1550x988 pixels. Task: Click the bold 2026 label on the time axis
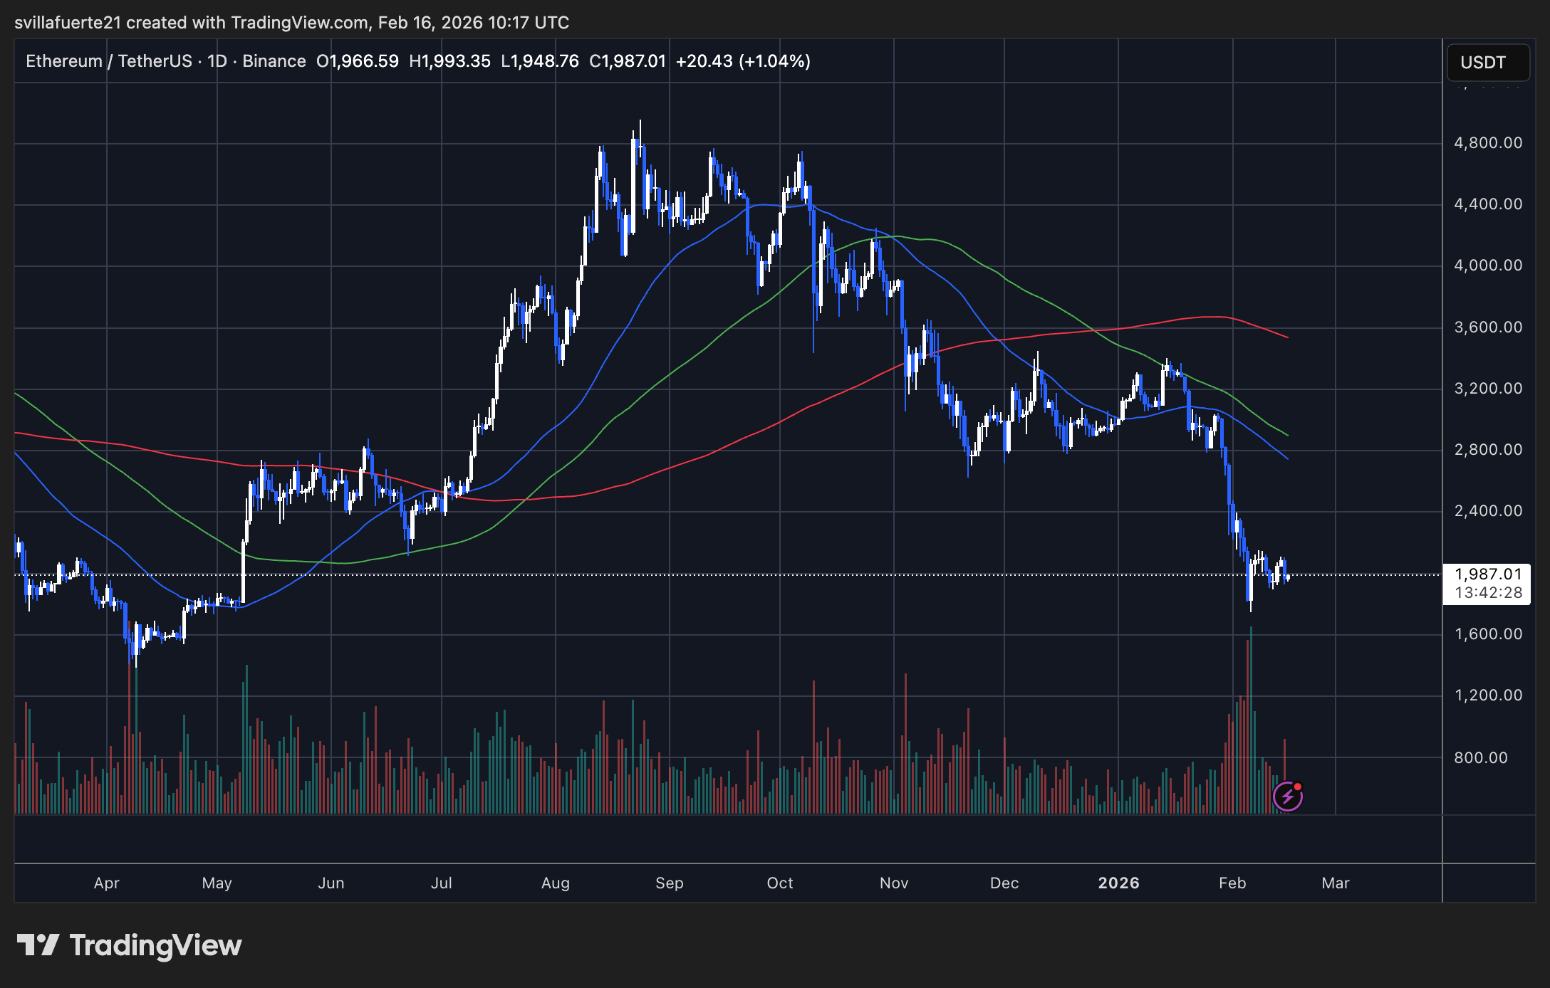[x=1118, y=883]
